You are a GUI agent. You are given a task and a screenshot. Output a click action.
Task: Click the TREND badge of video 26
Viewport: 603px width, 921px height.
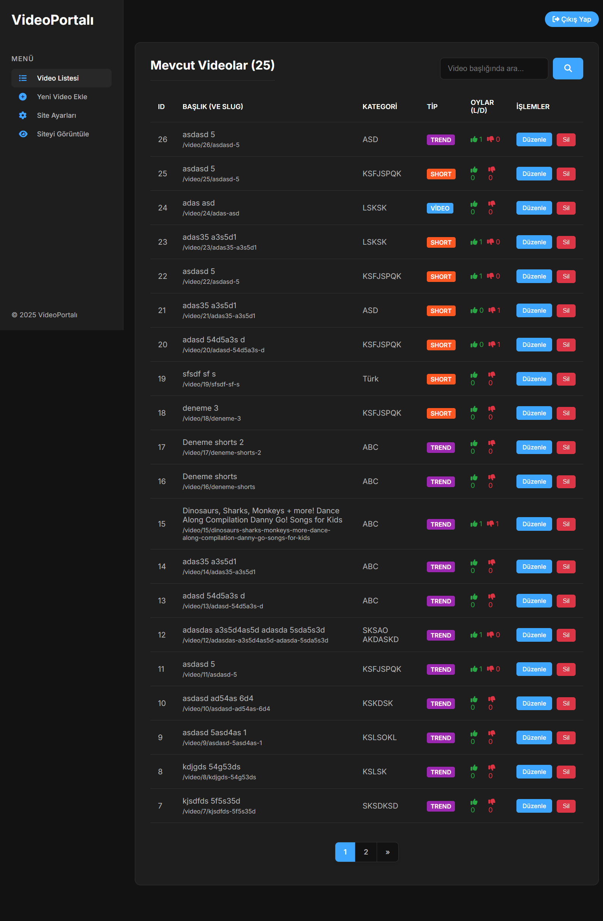[440, 140]
